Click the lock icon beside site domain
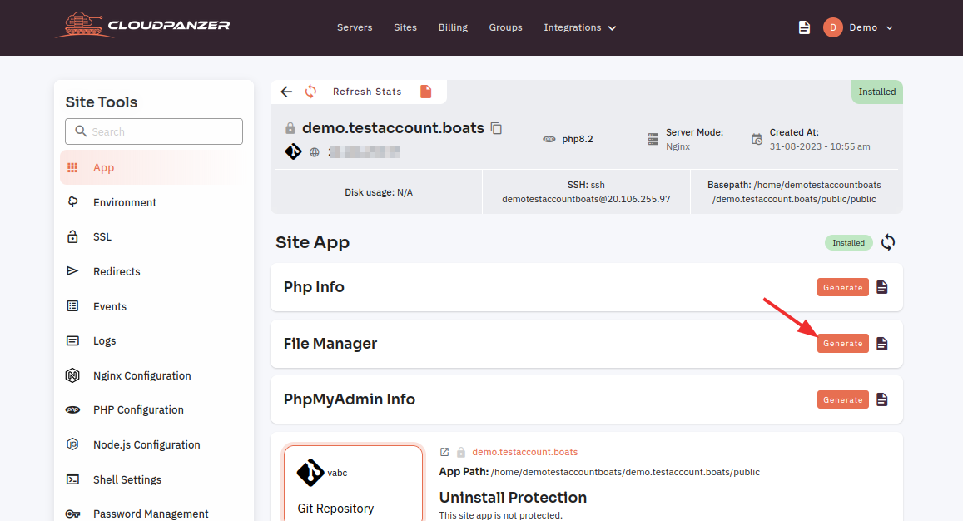 pos(290,128)
